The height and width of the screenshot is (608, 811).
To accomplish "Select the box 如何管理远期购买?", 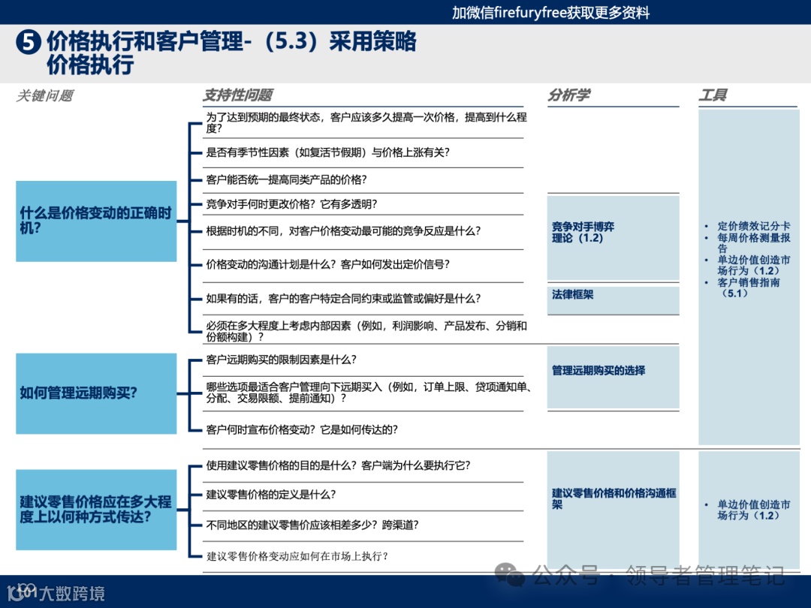I will pyautogui.click(x=96, y=393).
